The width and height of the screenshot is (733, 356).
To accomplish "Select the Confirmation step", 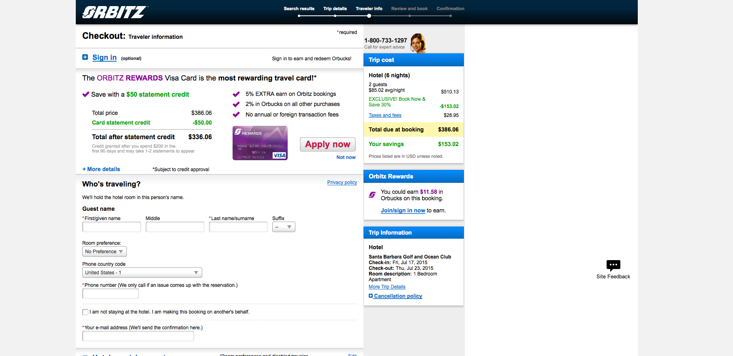I will click(x=450, y=8).
